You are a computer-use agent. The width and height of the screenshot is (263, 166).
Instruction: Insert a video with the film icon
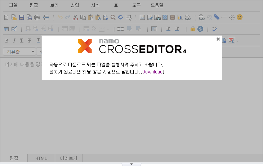tap(173, 17)
